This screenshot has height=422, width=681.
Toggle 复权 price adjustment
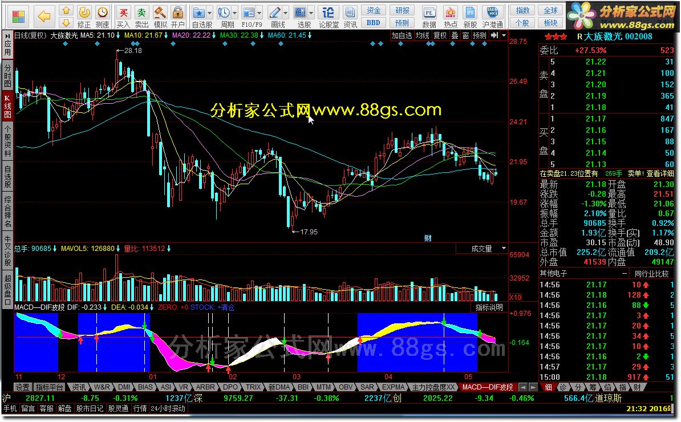440,35
